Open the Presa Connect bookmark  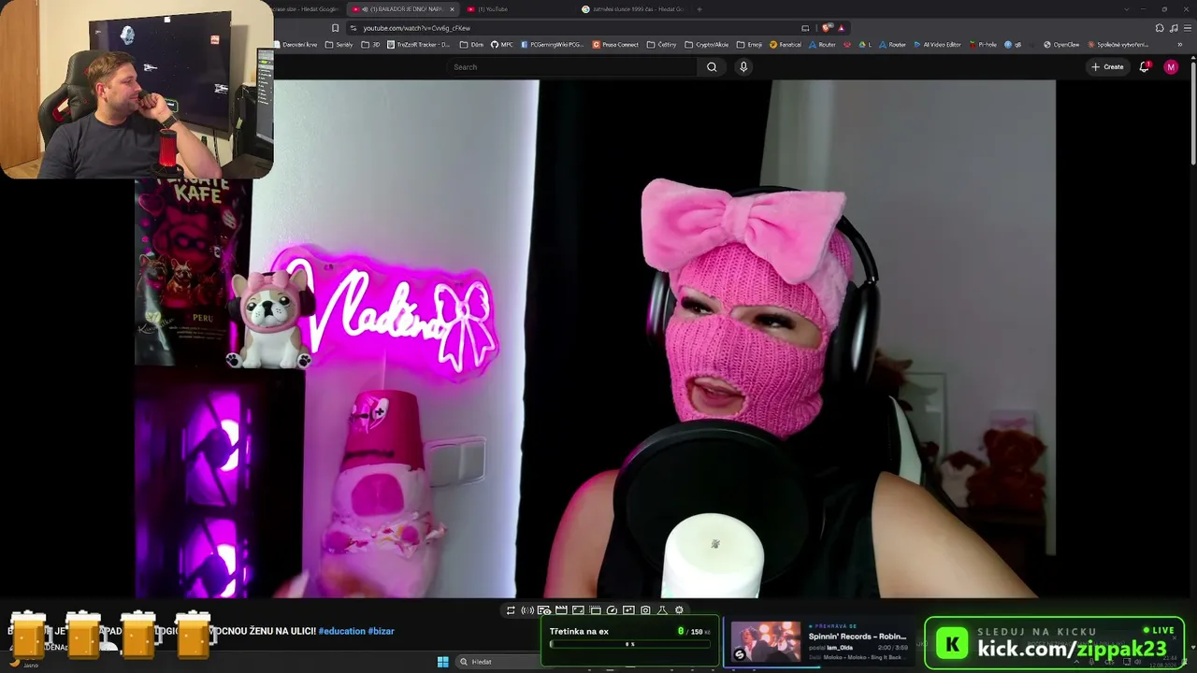[616, 45]
